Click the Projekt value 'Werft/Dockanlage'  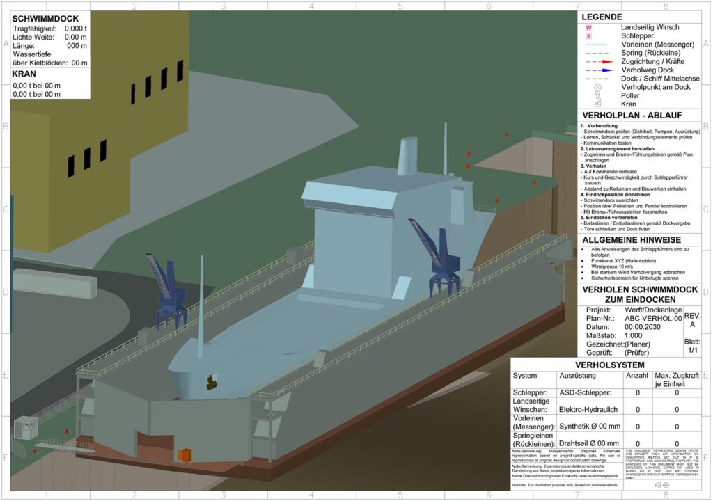pos(653,310)
